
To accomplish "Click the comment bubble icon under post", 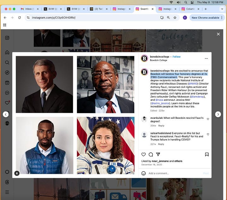I will [x=151, y=154].
